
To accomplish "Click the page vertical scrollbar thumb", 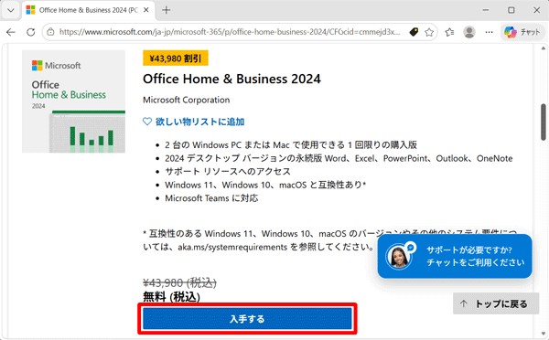I will 544,122.
